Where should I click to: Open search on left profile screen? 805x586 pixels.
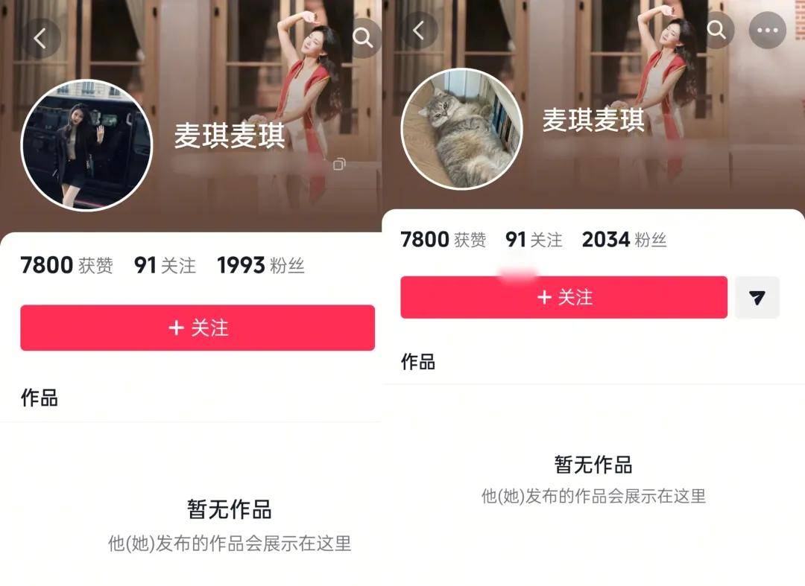pyautogui.click(x=363, y=38)
